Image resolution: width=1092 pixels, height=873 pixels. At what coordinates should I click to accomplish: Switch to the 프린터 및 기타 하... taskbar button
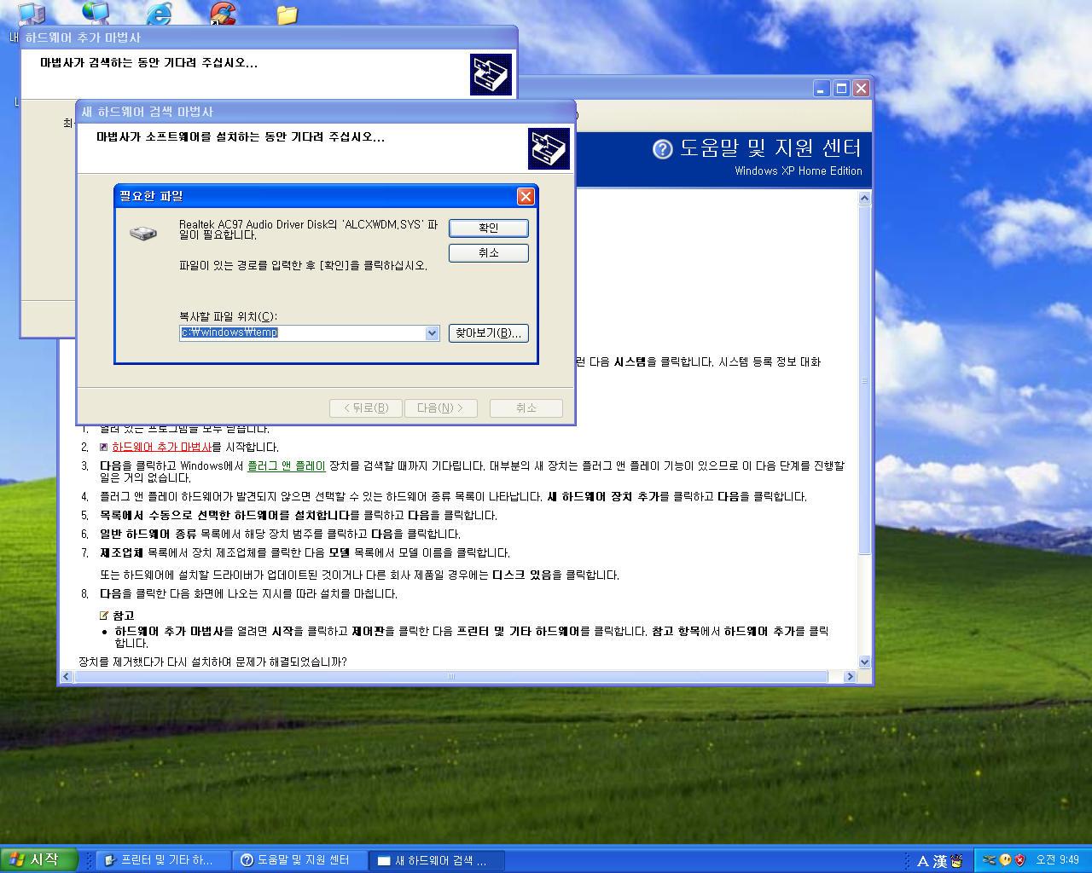[x=164, y=860]
